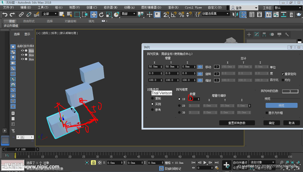Open the Hierarchy command panel tab

[264, 35]
